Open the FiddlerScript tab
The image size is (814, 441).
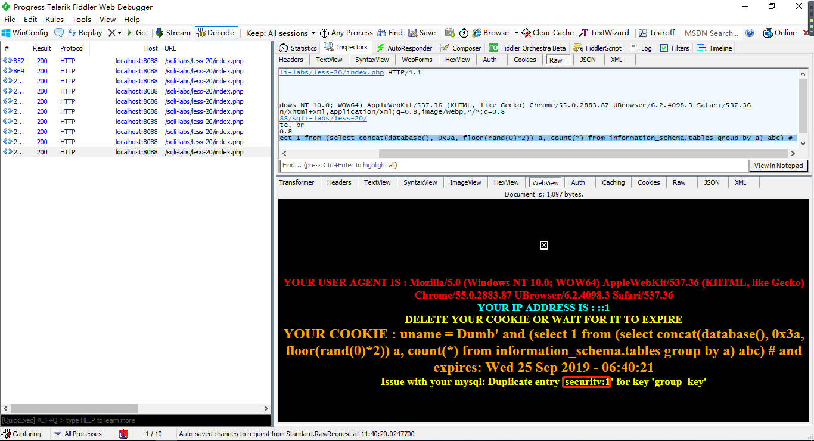pyautogui.click(x=598, y=48)
